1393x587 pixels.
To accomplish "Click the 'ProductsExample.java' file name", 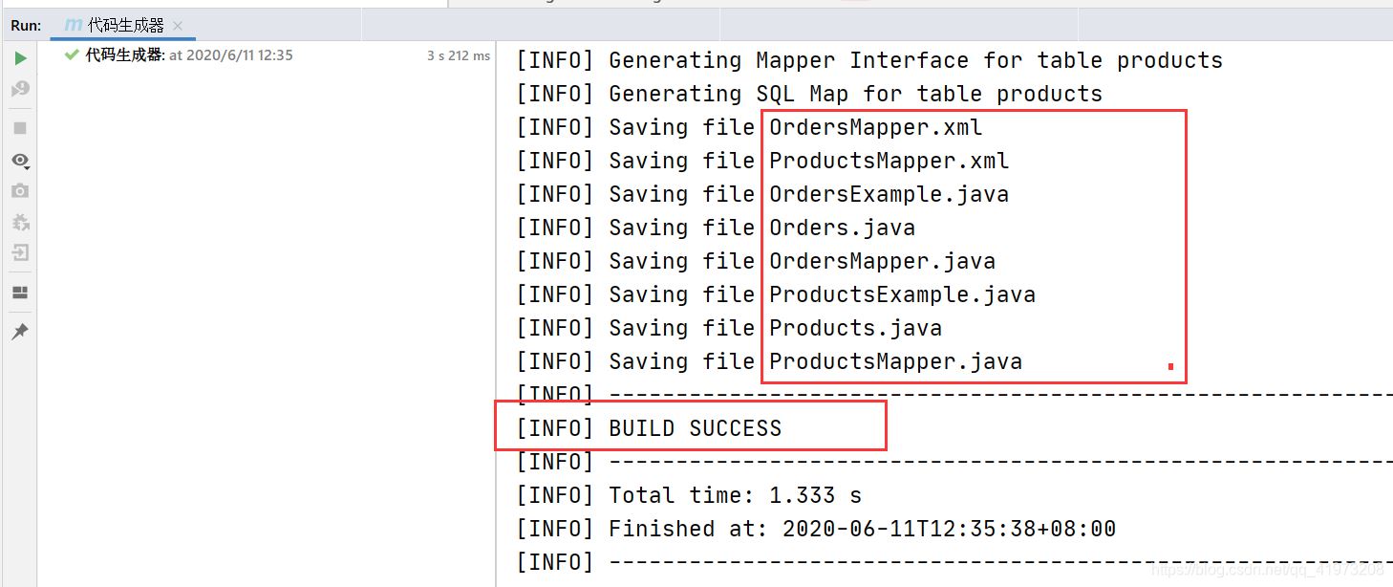I will click(x=903, y=294).
